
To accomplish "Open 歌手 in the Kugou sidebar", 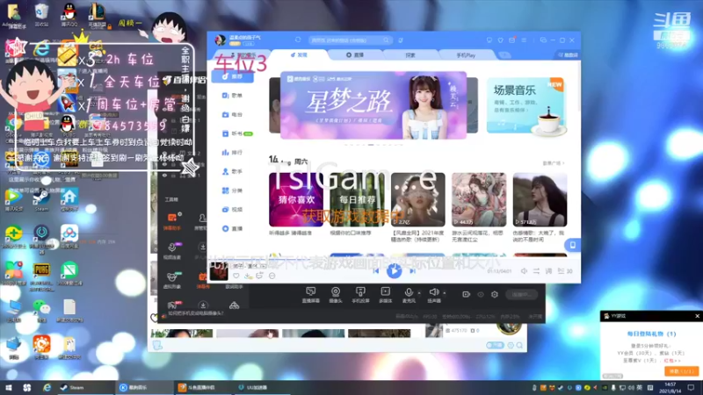I will [232, 171].
